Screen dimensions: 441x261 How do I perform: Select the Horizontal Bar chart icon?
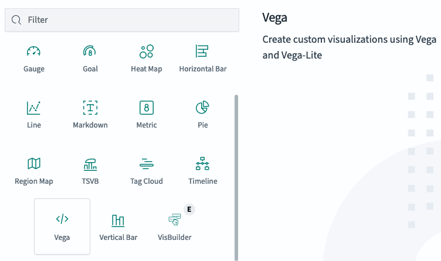point(202,51)
